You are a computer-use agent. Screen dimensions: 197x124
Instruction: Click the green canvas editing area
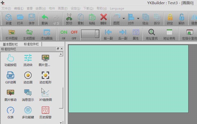pos(128,79)
